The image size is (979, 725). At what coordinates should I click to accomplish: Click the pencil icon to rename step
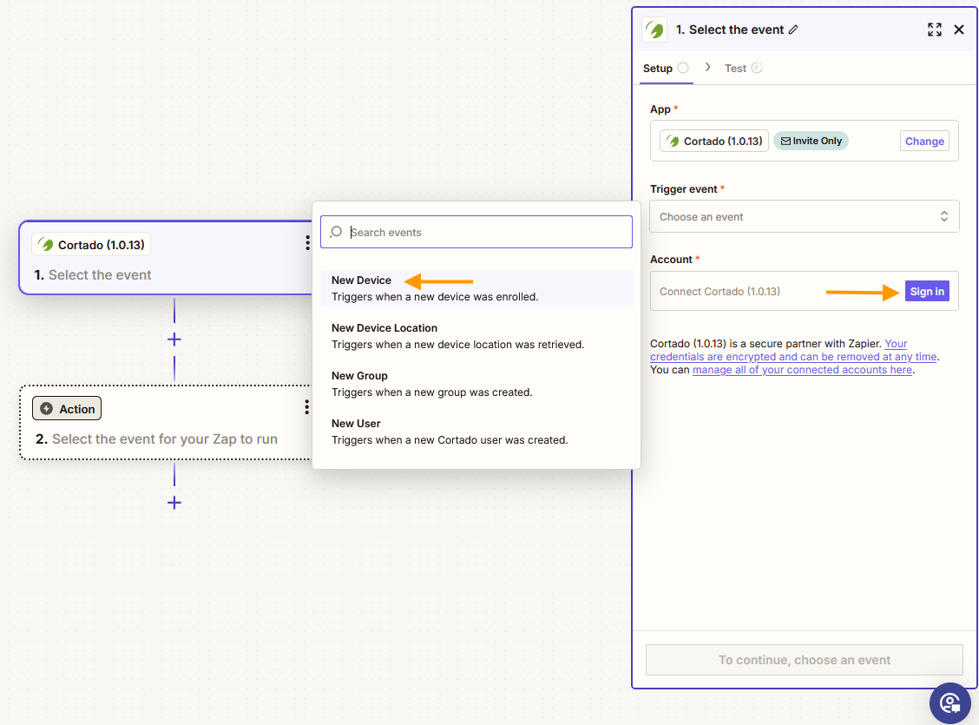coord(793,30)
